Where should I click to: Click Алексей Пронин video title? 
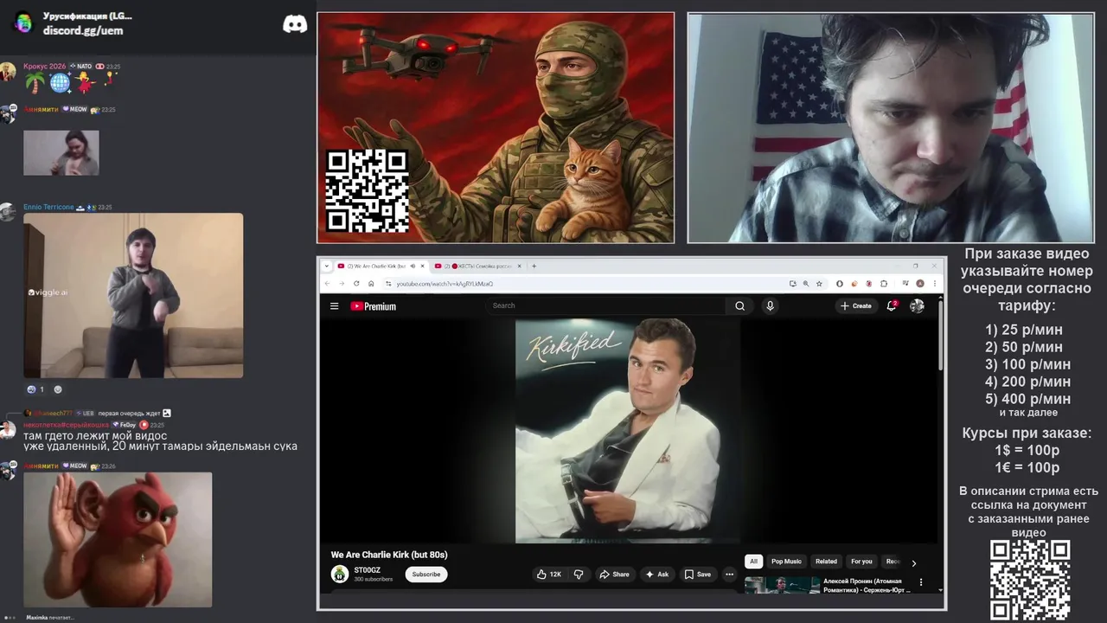(x=867, y=585)
